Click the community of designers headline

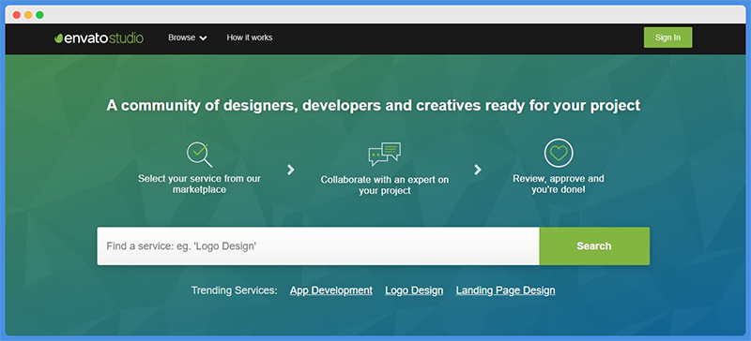[373, 105]
